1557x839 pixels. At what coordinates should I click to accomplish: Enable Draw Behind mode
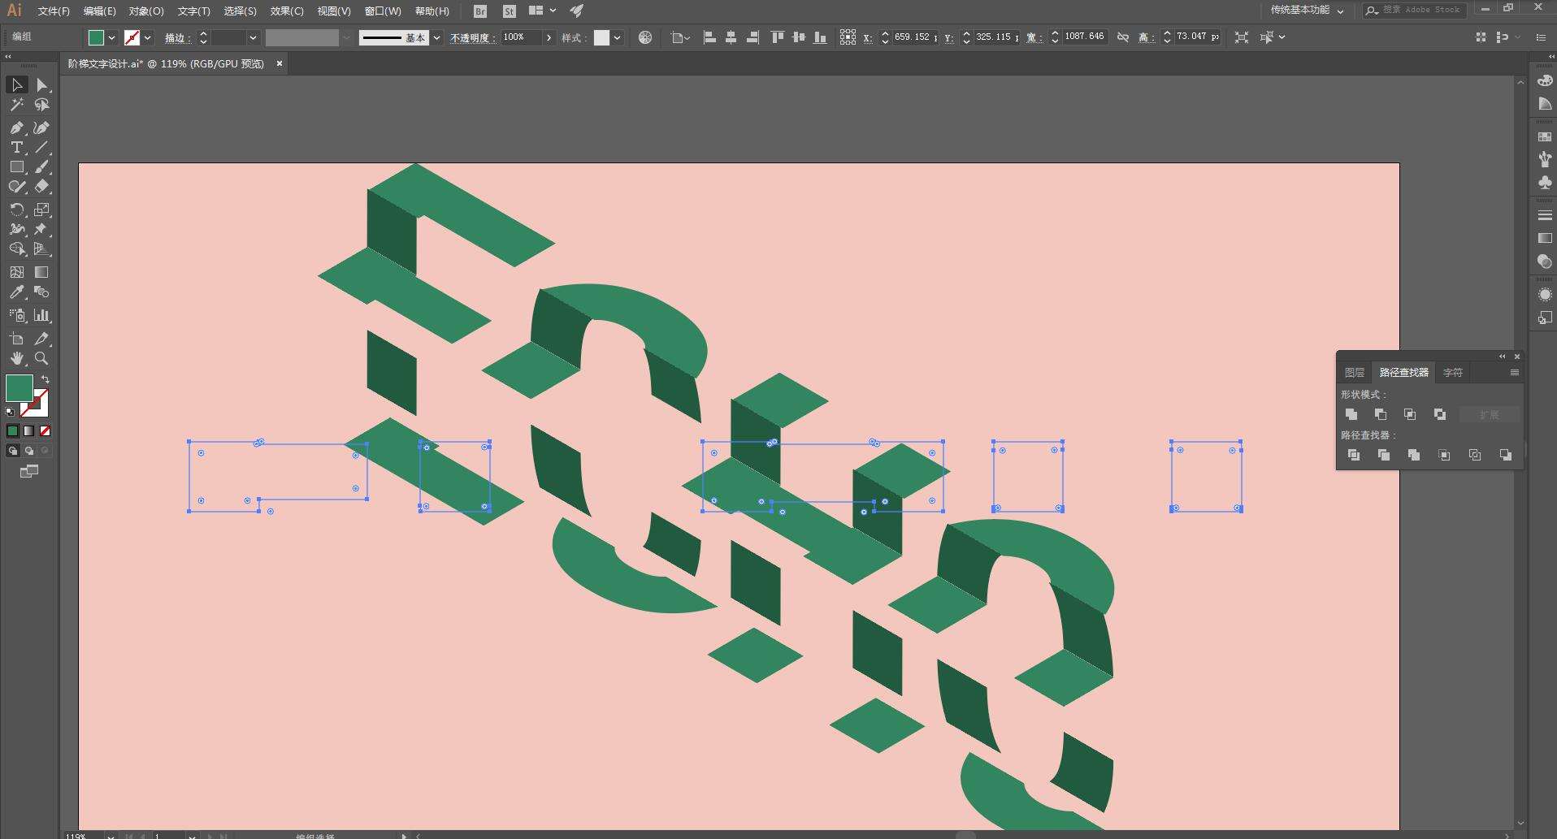[x=28, y=451]
